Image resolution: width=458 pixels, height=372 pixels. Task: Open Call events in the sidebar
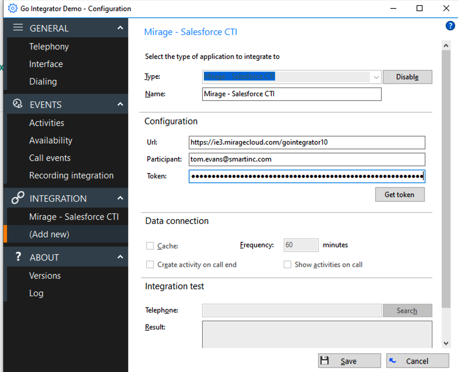click(50, 158)
